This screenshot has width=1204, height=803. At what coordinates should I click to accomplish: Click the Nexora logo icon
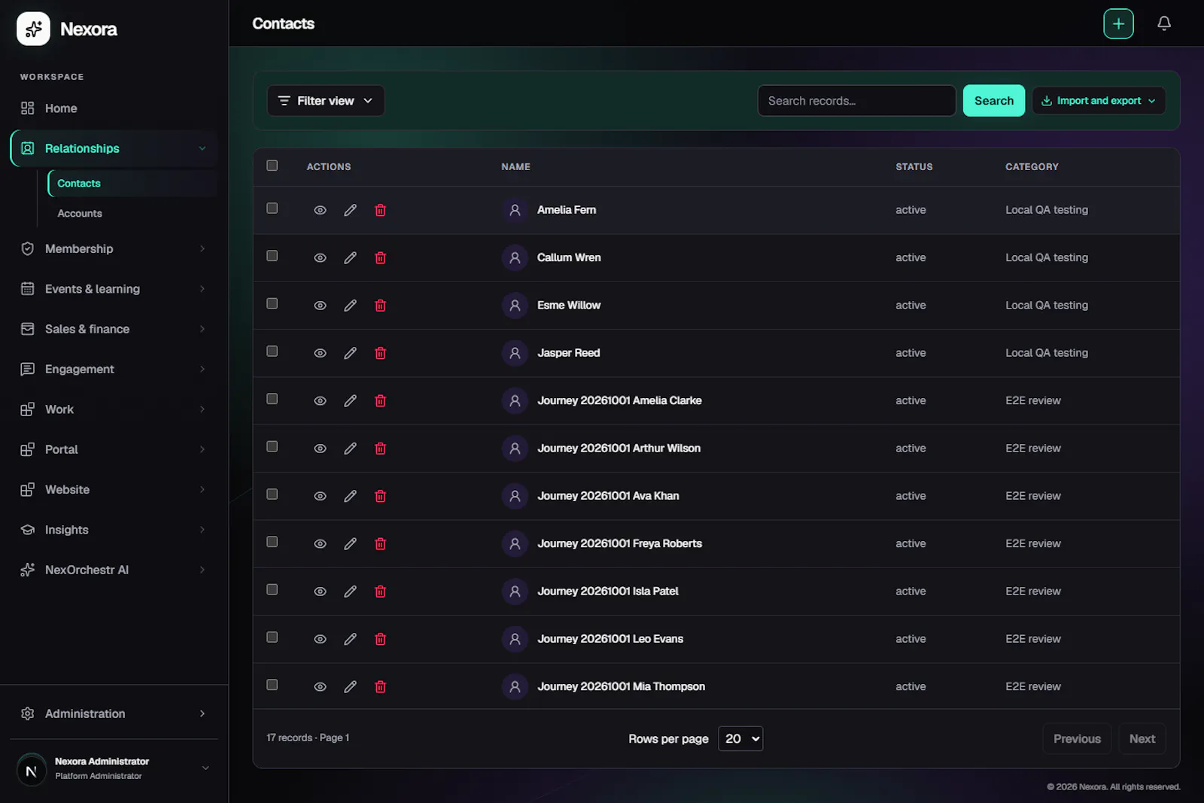pyautogui.click(x=33, y=29)
